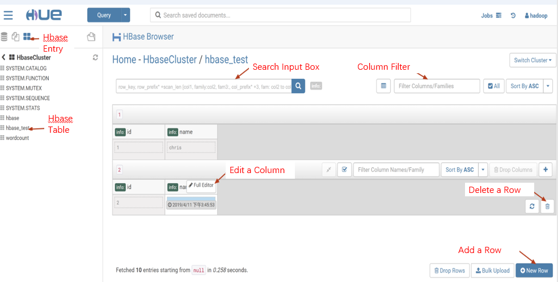Select row key 1
The image size is (558, 282).
pos(119,115)
